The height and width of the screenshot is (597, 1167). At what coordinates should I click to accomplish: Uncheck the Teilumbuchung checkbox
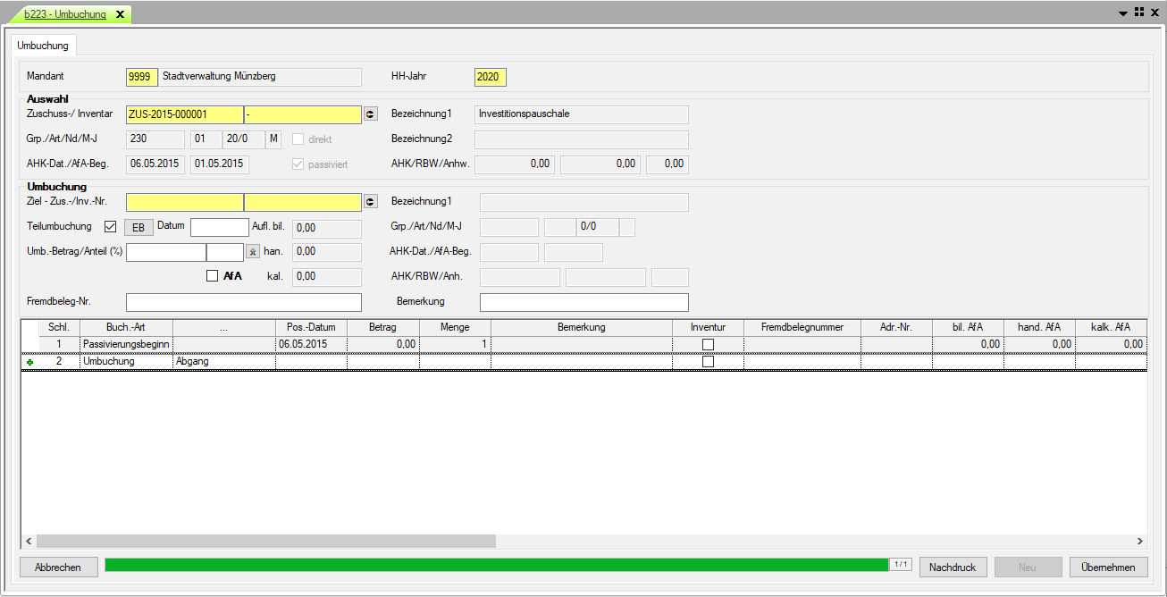pos(111,226)
